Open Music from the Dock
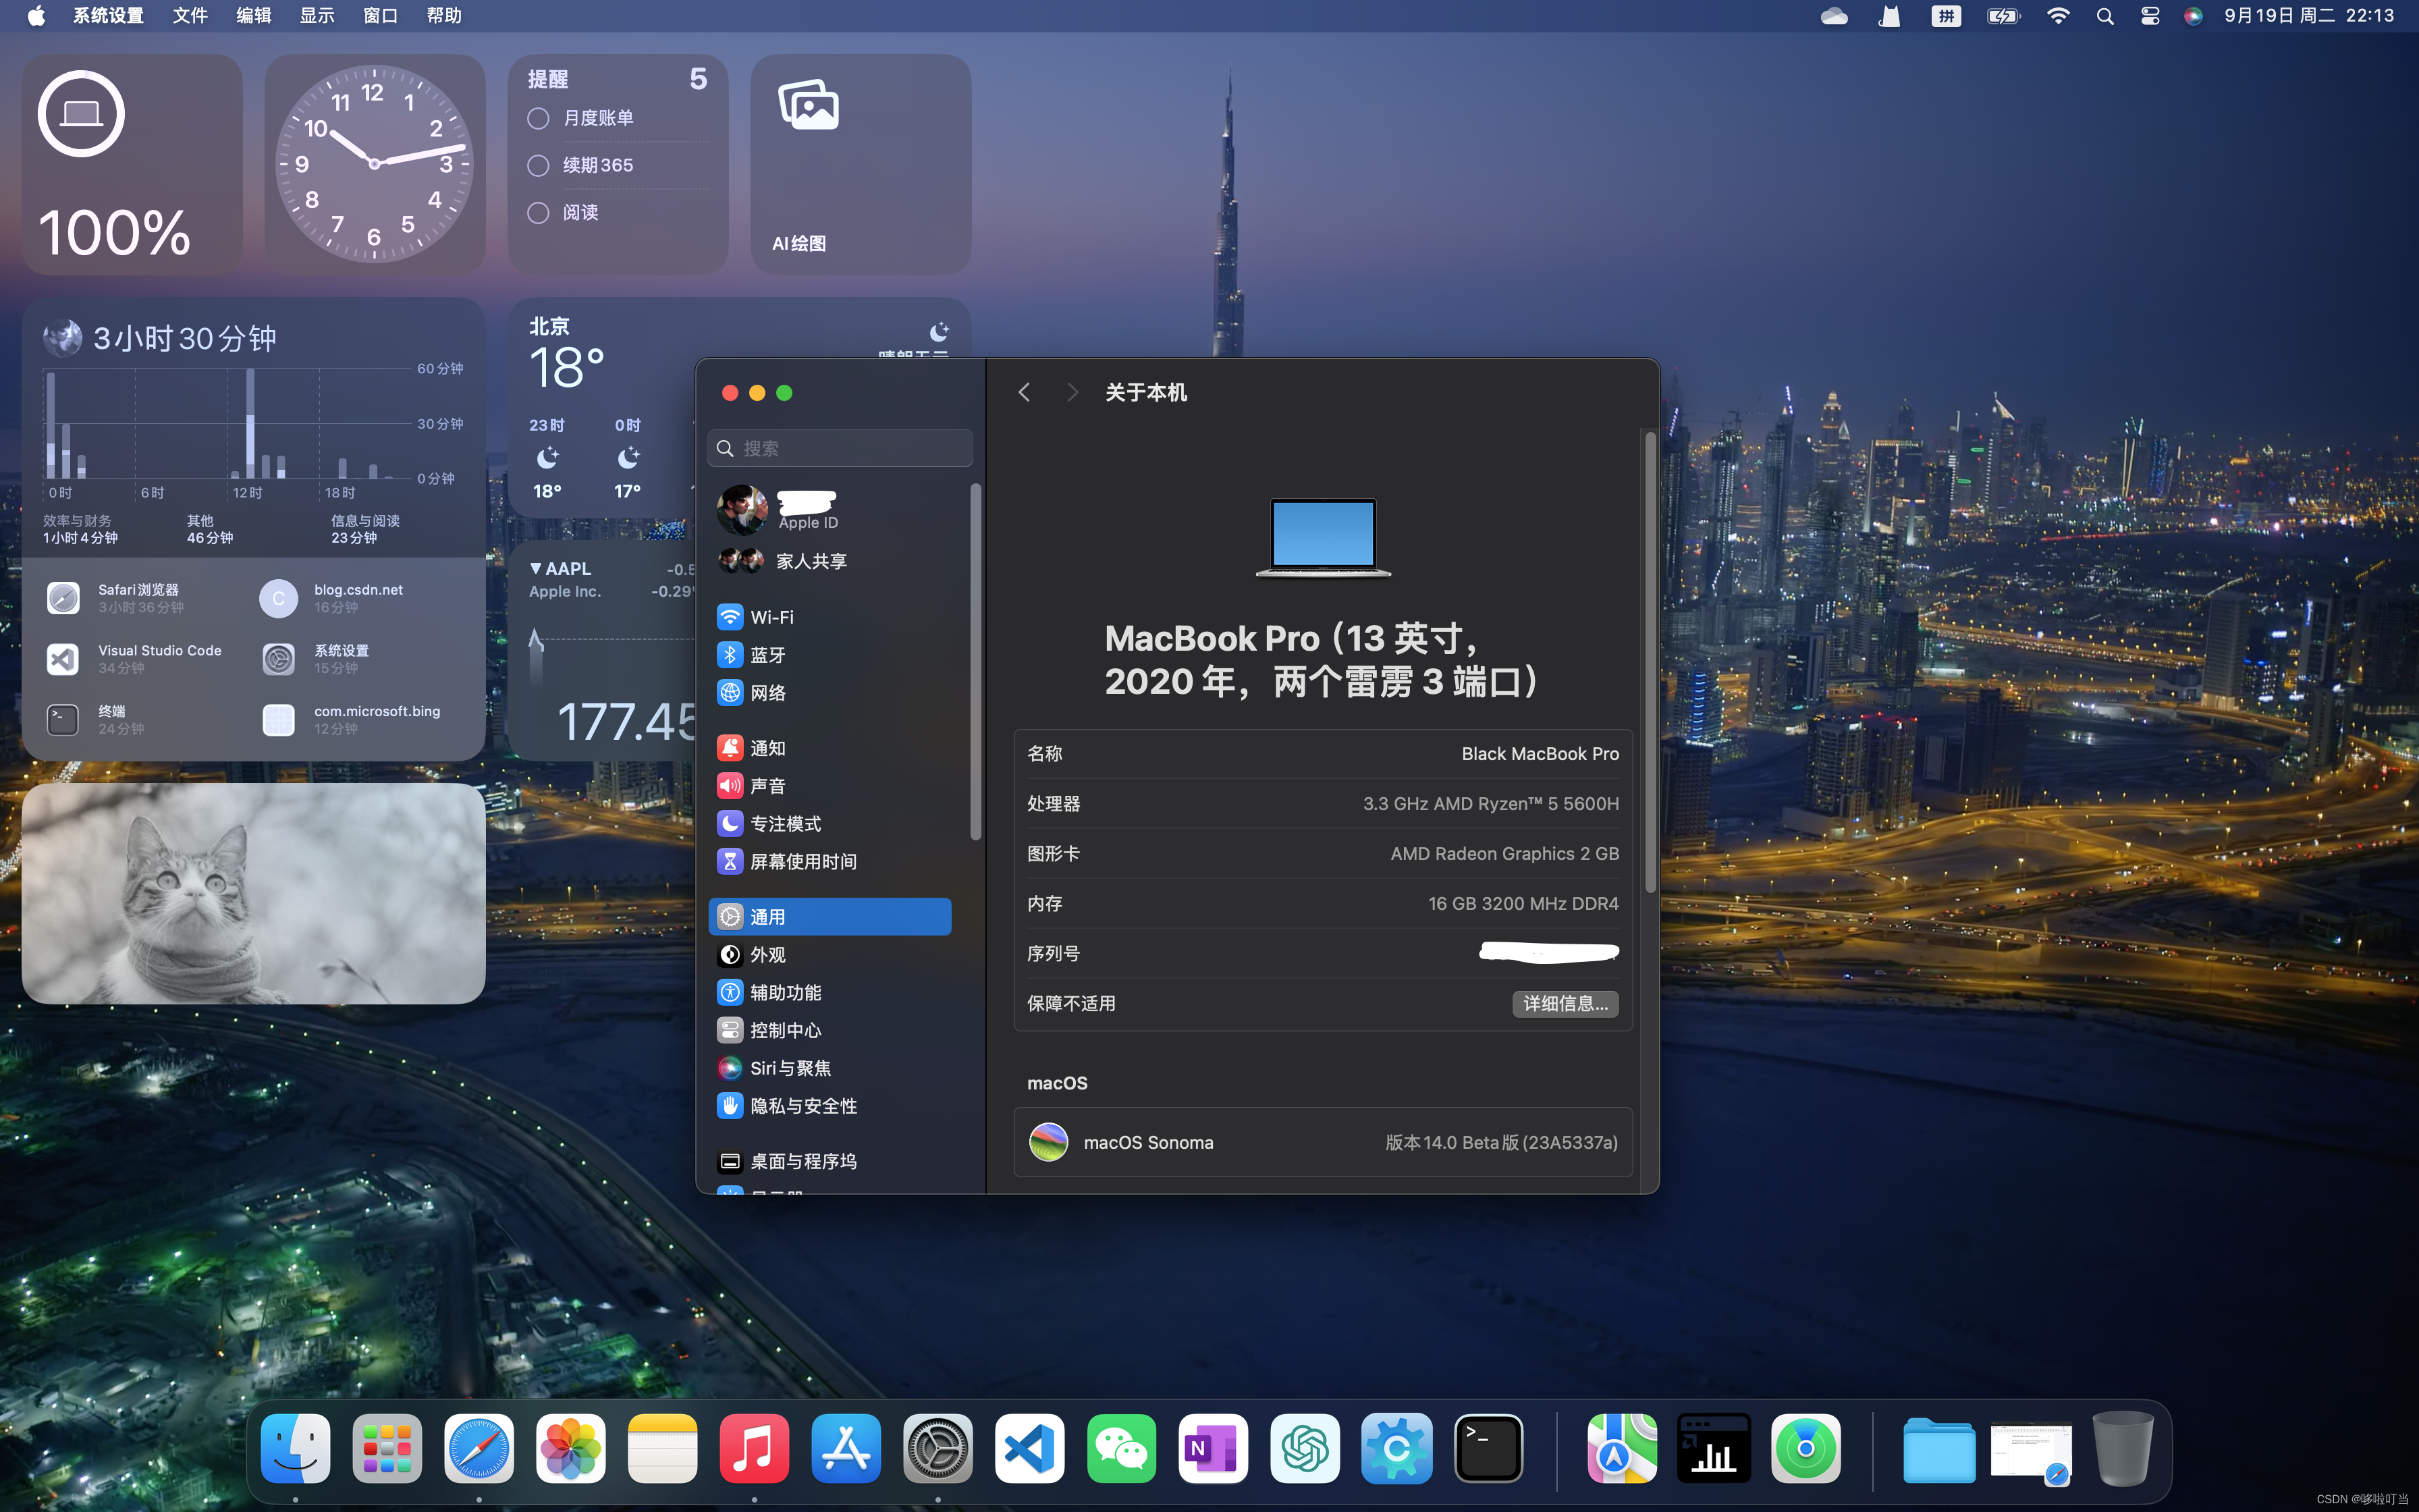Viewport: 2419px width, 1512px height. pyautogui.click(x=754, y=1449)
